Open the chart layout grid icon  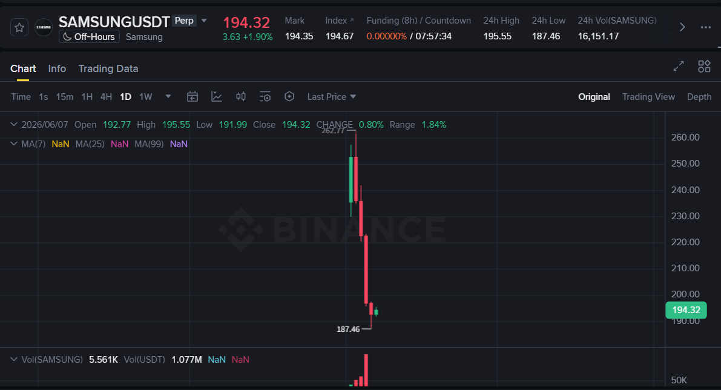coord(704,66)
